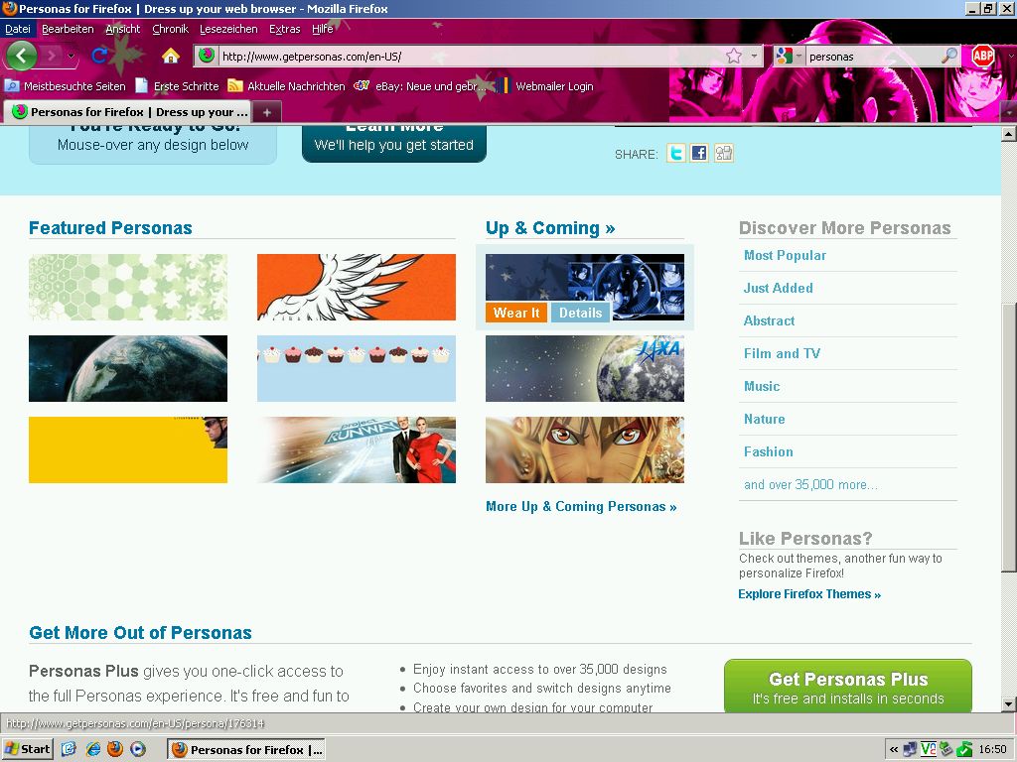Go to the Home page icon

171,56
